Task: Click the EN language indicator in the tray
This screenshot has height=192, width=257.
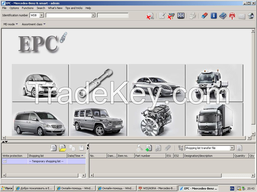Action: (x=232, y=188)
